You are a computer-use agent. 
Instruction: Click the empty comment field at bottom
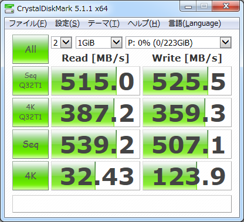click(x=122, y=204)
